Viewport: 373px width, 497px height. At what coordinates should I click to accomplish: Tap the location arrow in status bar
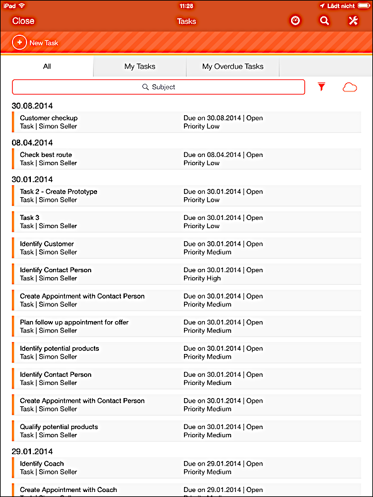(322, 6)
